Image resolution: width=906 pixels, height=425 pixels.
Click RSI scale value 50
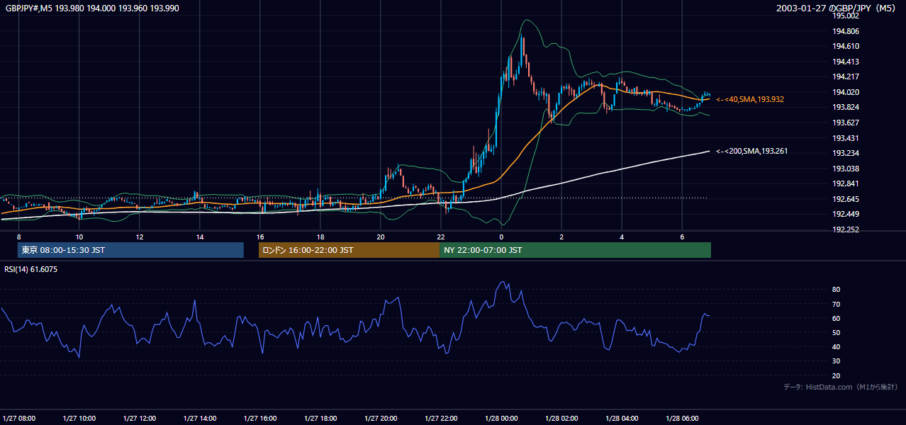tap(837, 332)
